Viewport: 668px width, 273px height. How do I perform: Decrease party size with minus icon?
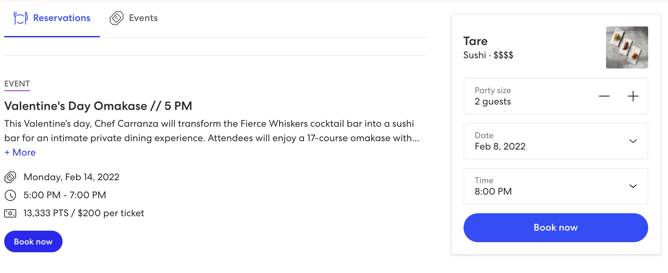point(604,96)
